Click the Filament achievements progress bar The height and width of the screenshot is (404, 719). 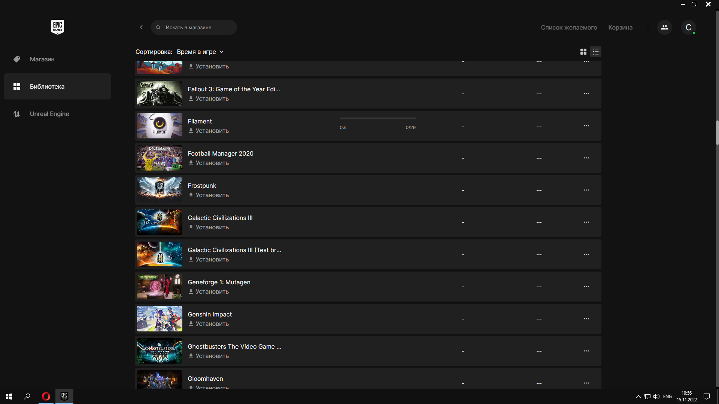click(x=377, y=119)
